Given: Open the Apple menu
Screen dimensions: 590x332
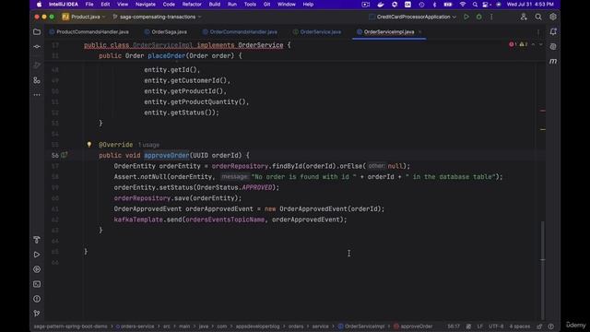Looking at the screenshot, I should pyautogui.click(x=39, y=5).
